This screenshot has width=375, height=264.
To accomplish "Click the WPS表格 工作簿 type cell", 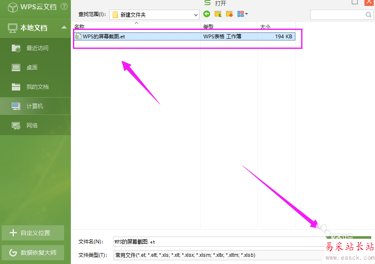I will coord(222,37).
